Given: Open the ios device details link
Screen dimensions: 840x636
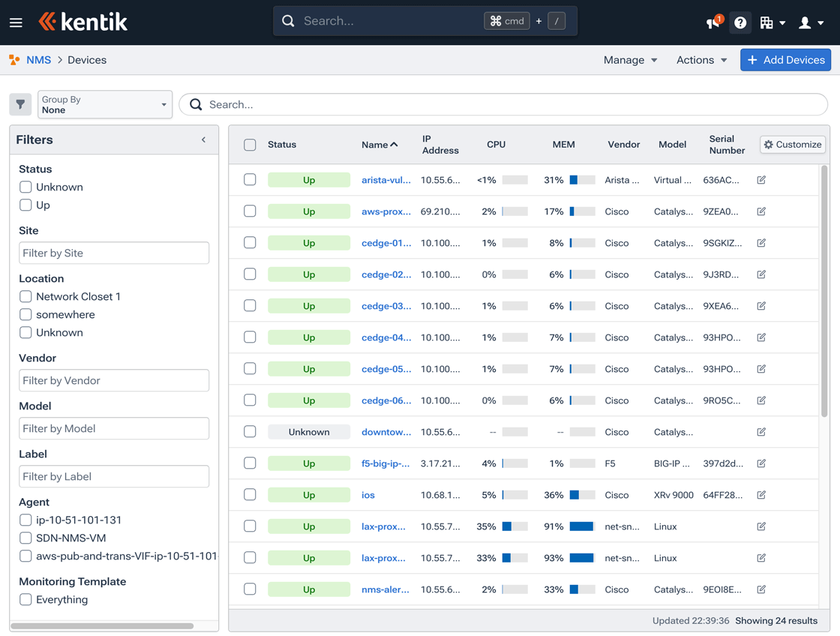Looking at the screenshot, I should (367, 495).
